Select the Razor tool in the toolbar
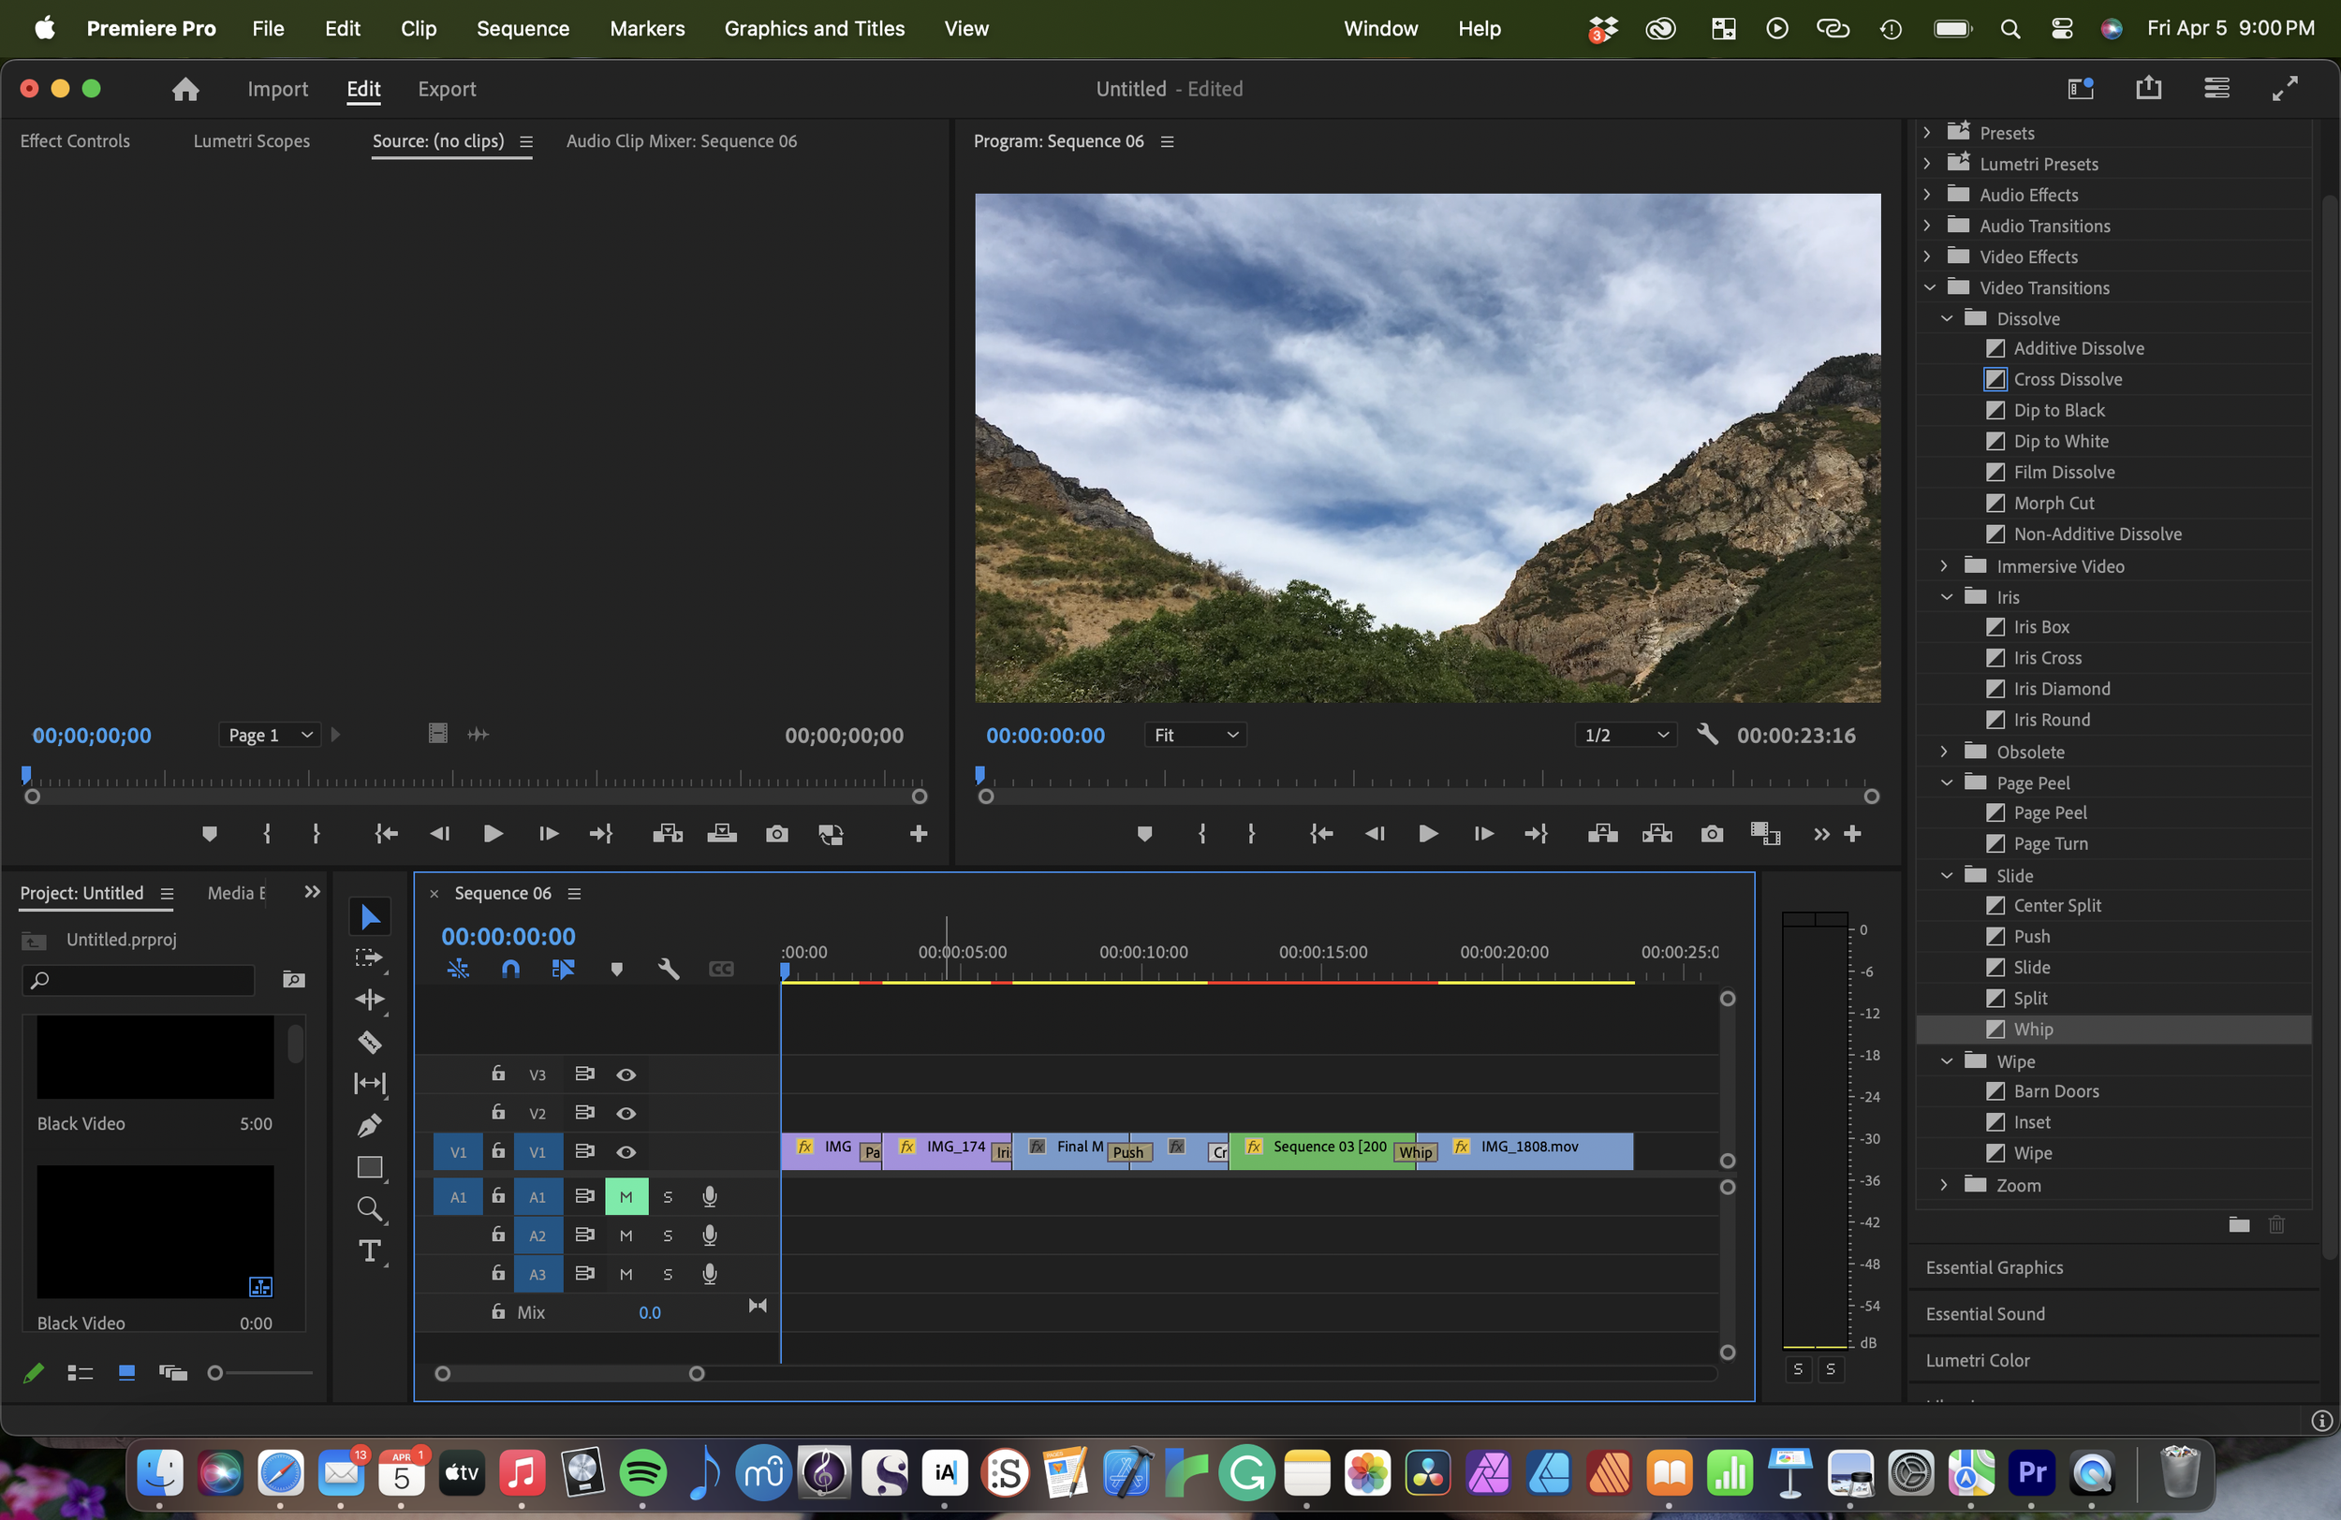Screen dimensions: 2341x1520 370,1041
